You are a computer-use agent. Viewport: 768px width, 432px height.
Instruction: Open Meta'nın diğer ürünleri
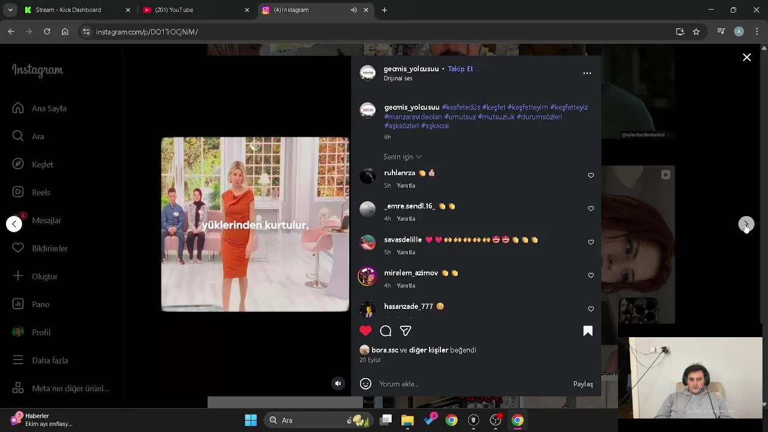tap(61, 388)
